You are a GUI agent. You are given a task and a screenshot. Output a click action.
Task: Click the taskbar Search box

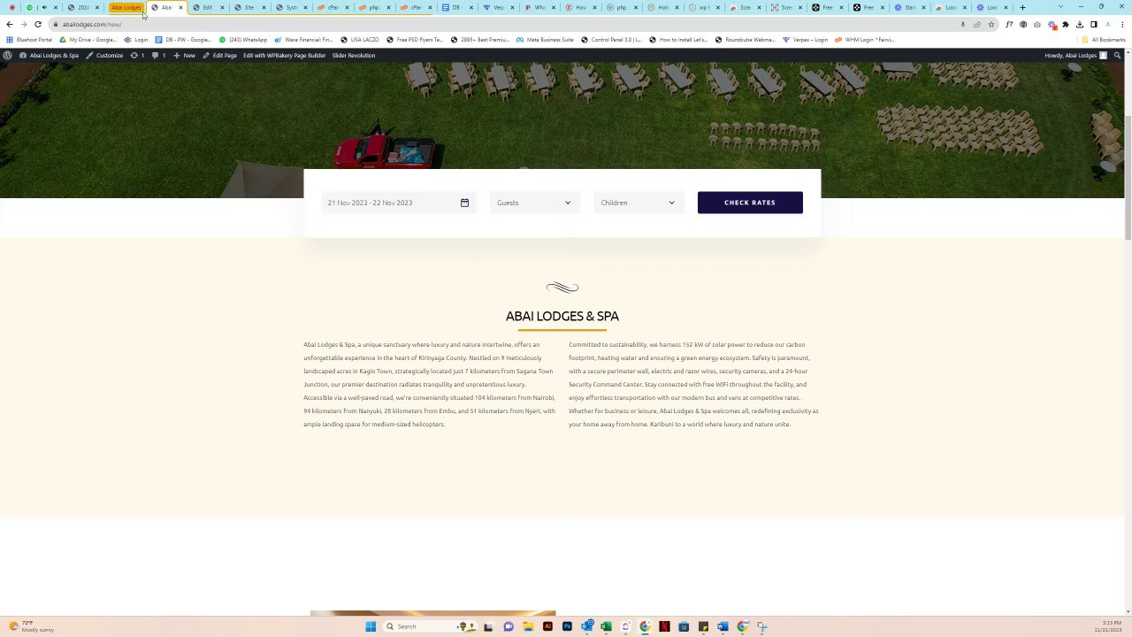pos(429,626)
